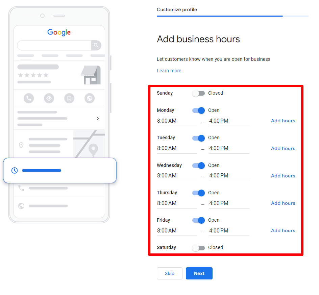Click Add hours for Thursday
The height and width of the screenshot is (295, 319).
tap(283, 203)
